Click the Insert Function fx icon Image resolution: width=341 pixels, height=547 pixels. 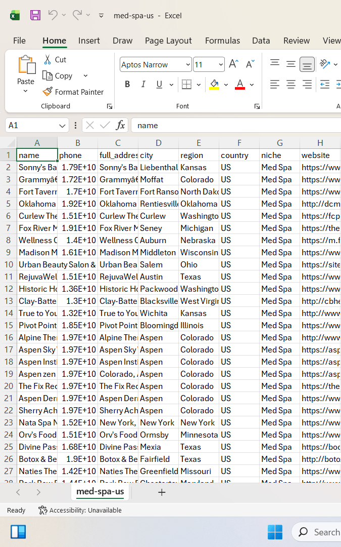[x=120, y=125]
